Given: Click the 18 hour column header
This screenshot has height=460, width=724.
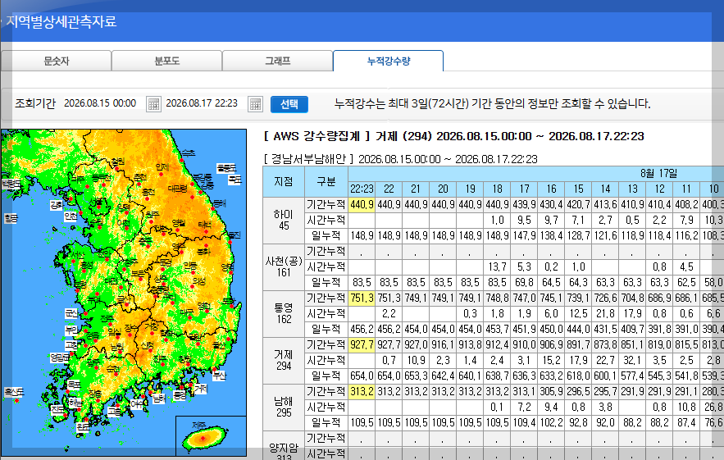Looking at the screenshot, I should click(497, 189).
